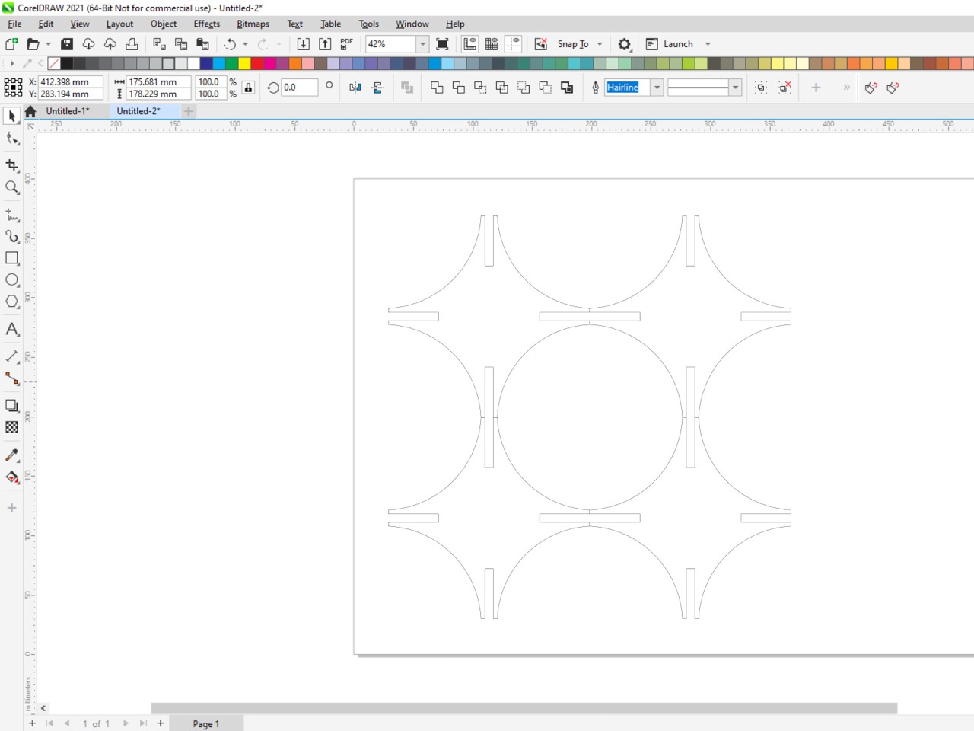Expand the Undo history dropdown arrow
This screenshot has height=731, width=974.
coord(245,44)
